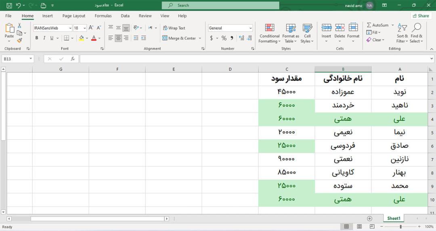Click the Search box in title bar
436x231 pixels.
pyautogui.click(x=220, y=5)
